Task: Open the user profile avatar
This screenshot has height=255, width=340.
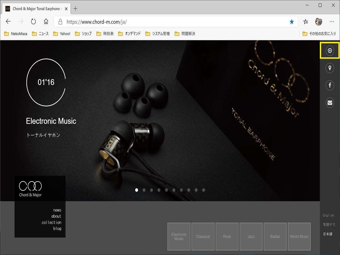Action: pos(318,22)
